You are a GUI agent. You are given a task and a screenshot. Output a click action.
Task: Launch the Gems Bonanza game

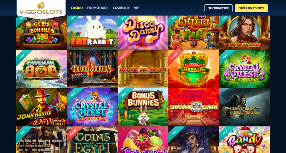[x=41, y=33]
